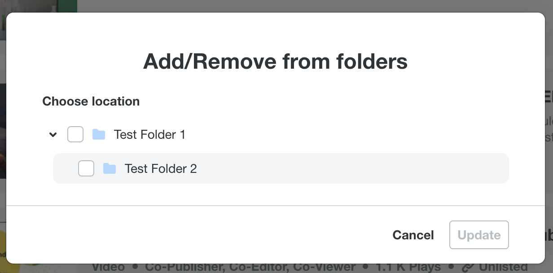Image resolution: width=553 pixels, height=273 pixels.
Task: Collapse the Test Folder 1 chevron
Action: (x=53, y=134)
